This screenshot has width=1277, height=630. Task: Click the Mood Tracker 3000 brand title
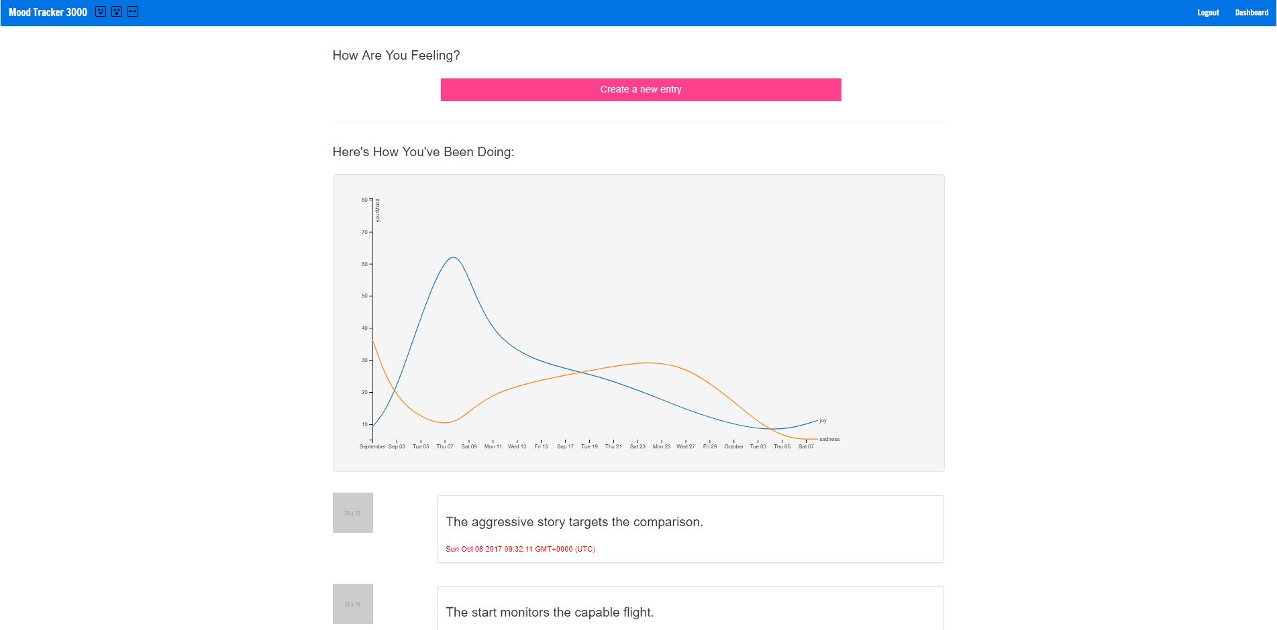tap(48, 12)
